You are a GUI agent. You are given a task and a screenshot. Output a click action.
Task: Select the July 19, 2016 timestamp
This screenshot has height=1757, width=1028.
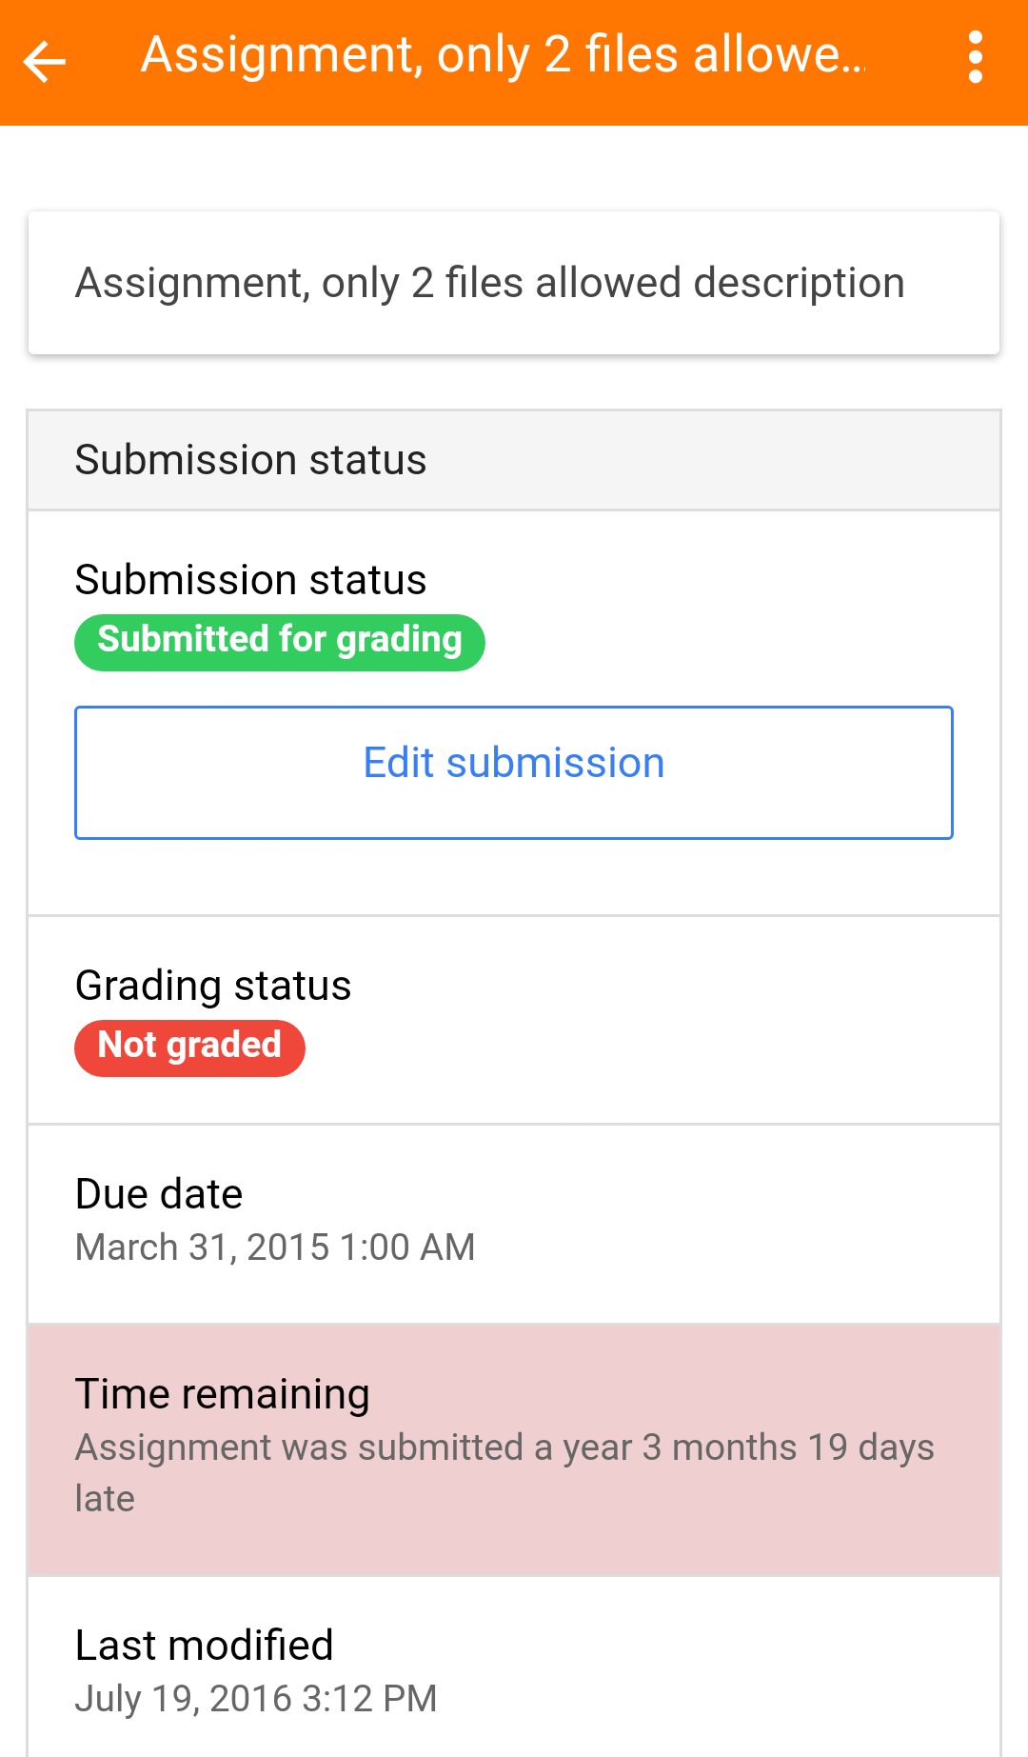click(x=256, y=1699)
